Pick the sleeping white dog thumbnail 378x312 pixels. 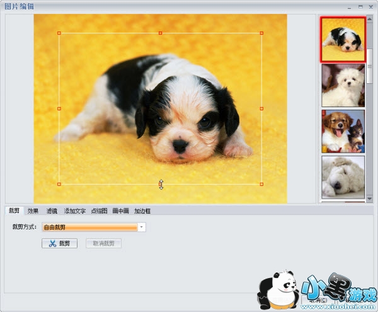[x=343, y=177]
